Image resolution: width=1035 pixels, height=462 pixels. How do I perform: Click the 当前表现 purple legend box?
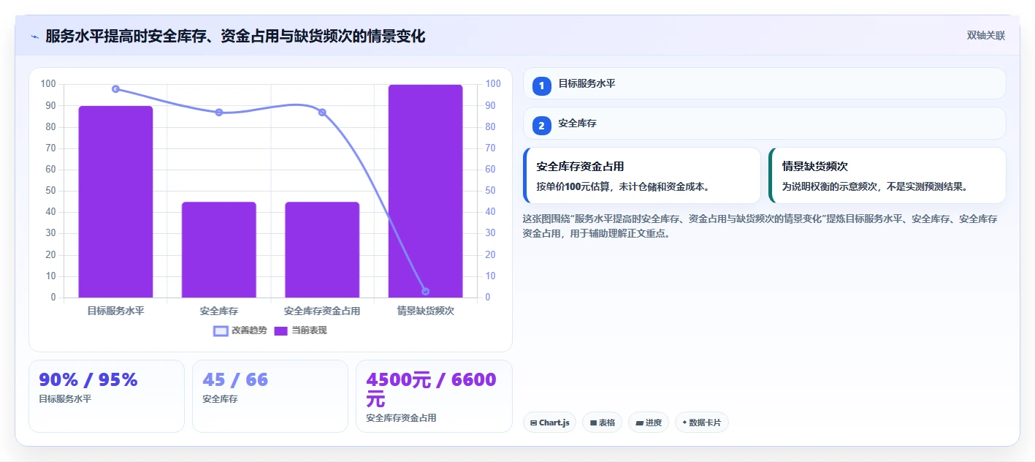coord(281,331)
